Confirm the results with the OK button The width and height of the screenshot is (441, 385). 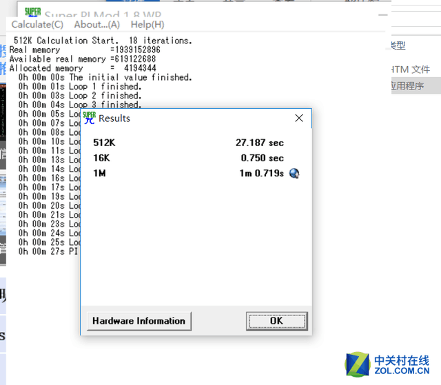276,321
